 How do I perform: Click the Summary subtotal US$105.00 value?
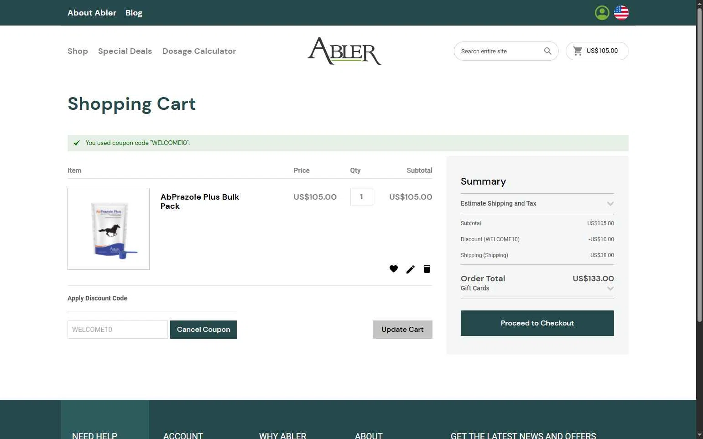[x=600, y=223]
